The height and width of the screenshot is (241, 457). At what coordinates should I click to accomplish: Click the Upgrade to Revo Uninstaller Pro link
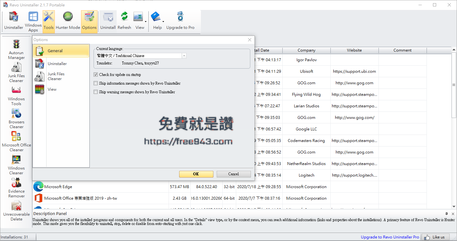point(390,237)
